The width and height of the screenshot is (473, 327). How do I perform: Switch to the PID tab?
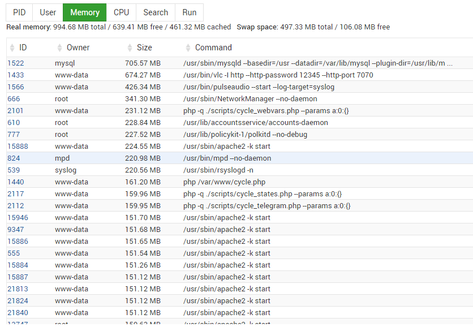point(19,12)
